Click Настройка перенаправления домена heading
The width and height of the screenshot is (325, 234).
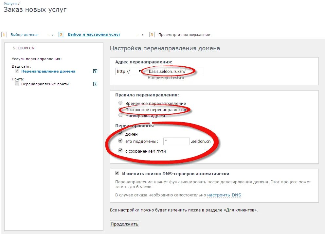tap(165, 48)
